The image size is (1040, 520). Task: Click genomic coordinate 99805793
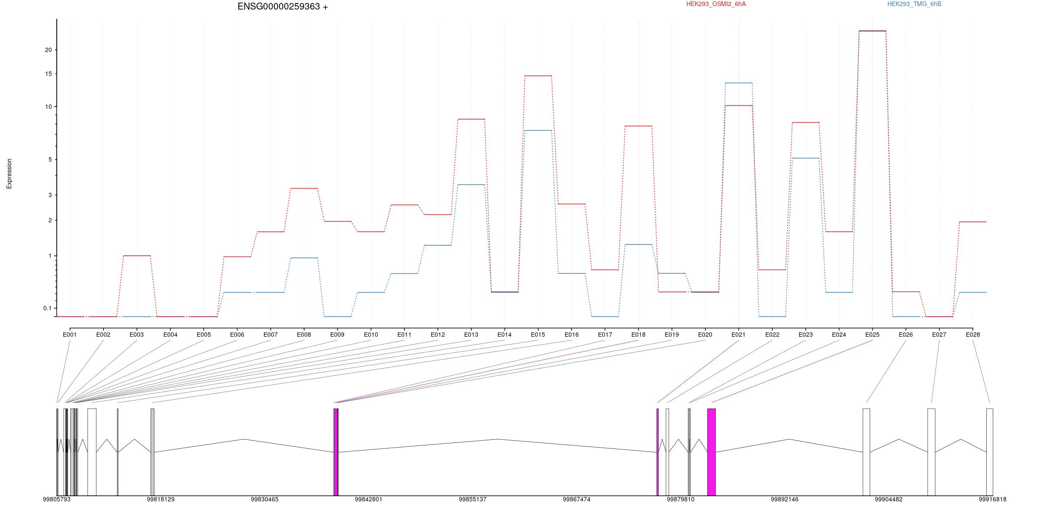[56, 499]
